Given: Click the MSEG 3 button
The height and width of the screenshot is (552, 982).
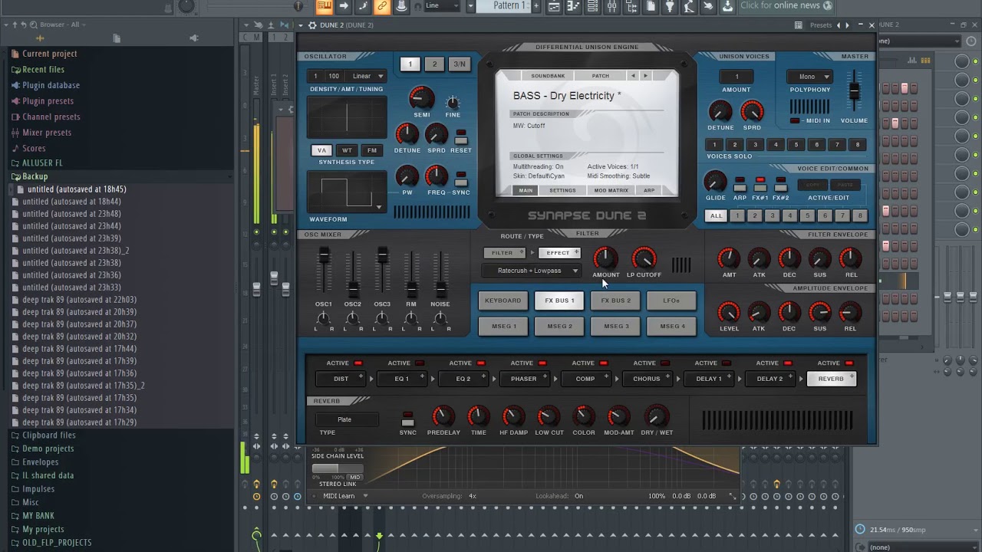Looking at the screenshot, I should [616, 327].
